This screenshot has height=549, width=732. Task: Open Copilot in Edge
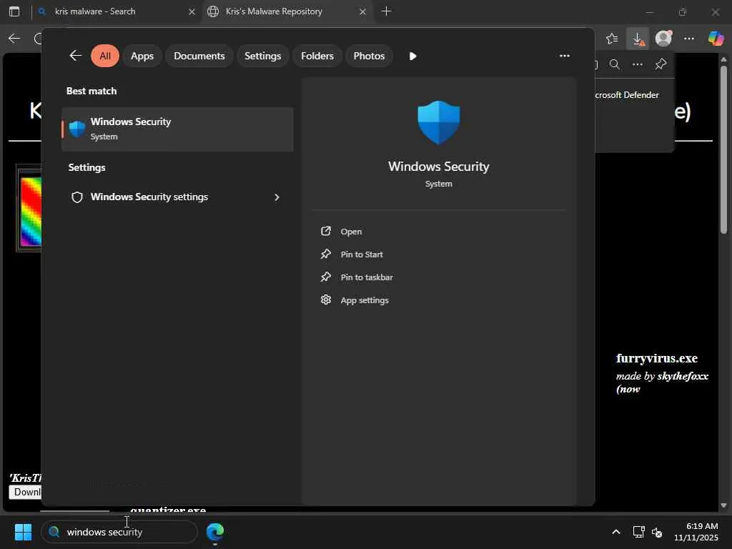(x=716, y=39)
